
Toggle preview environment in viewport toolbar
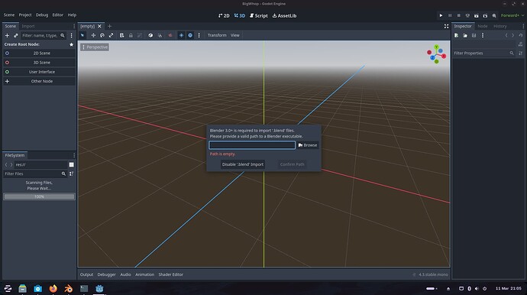[190, 35]
